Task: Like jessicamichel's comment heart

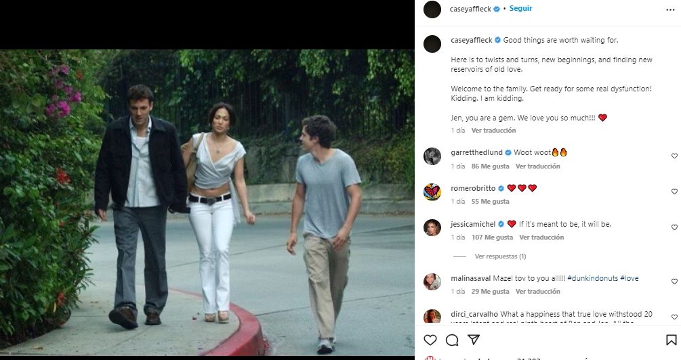Action: [674, 227]
